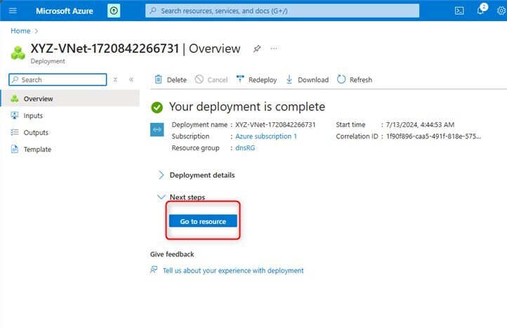507x328 pixels.
Task: Collapse the Next steps section
Action: pyautogui.click(x=181, y=197)
